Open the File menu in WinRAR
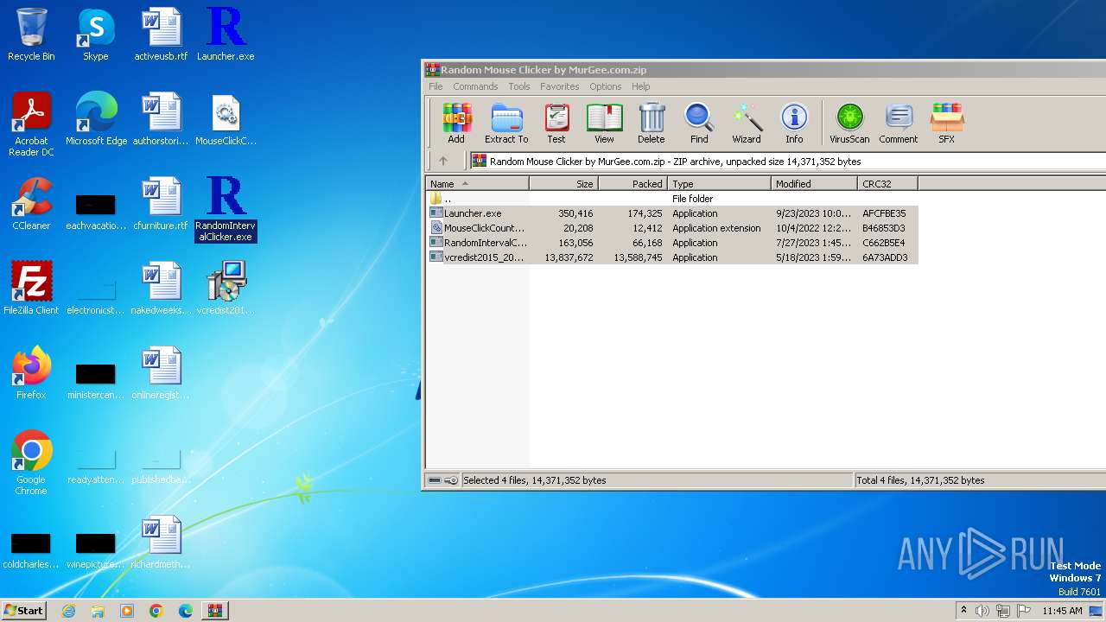The width and height of the screenshot is (1106, 622). (x=435, y=86)
